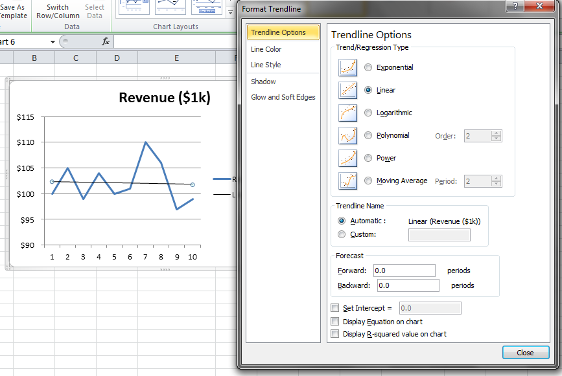Choose Custom trendline name option
562x376 pixels.
[x=342, y=234]
